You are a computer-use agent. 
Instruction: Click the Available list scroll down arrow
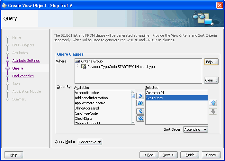click(x=133, y=122)
